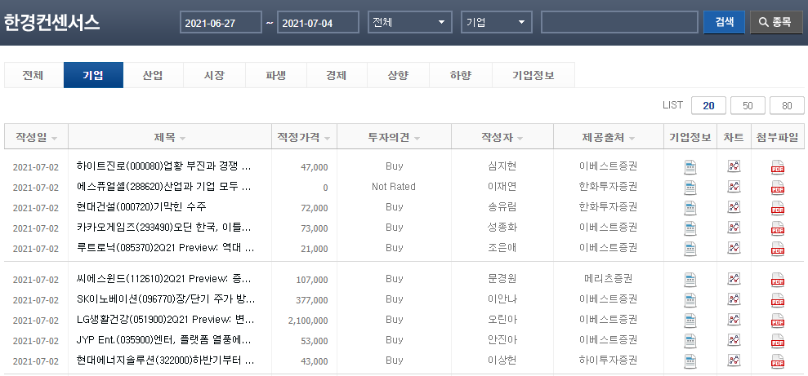Viewport: 808px width, 376px height.
Task: Open company info icon for 에스퓨얼셀 row
Action: coord(690,188)
